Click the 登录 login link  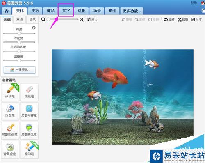[x=194, y=3]
